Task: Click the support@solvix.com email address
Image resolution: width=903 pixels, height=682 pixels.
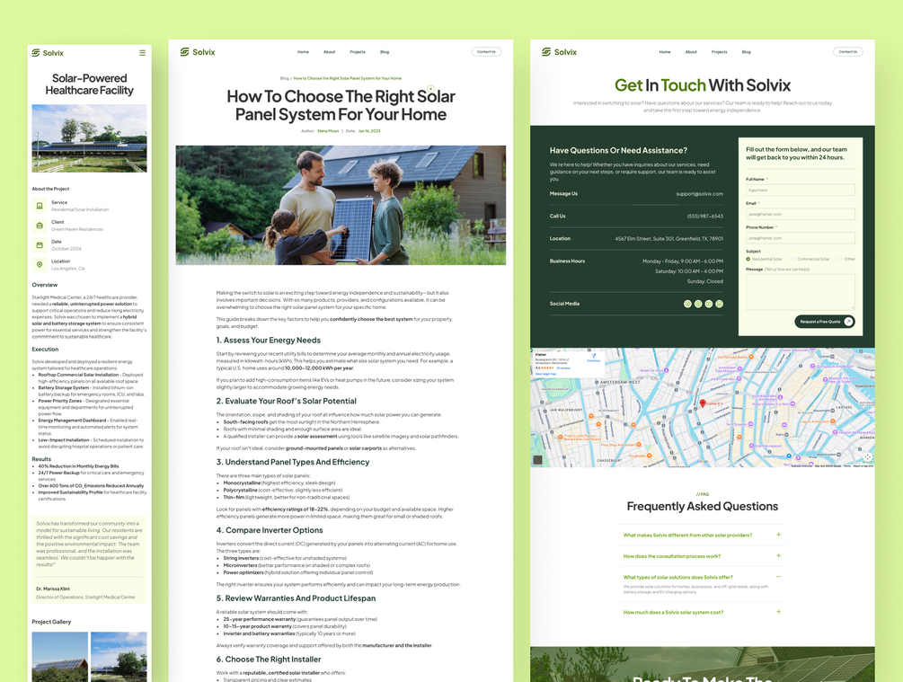Action: (699, 194)
